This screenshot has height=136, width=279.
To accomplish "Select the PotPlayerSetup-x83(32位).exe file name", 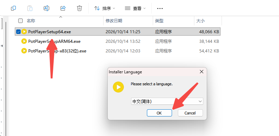I will coord(57,51).
